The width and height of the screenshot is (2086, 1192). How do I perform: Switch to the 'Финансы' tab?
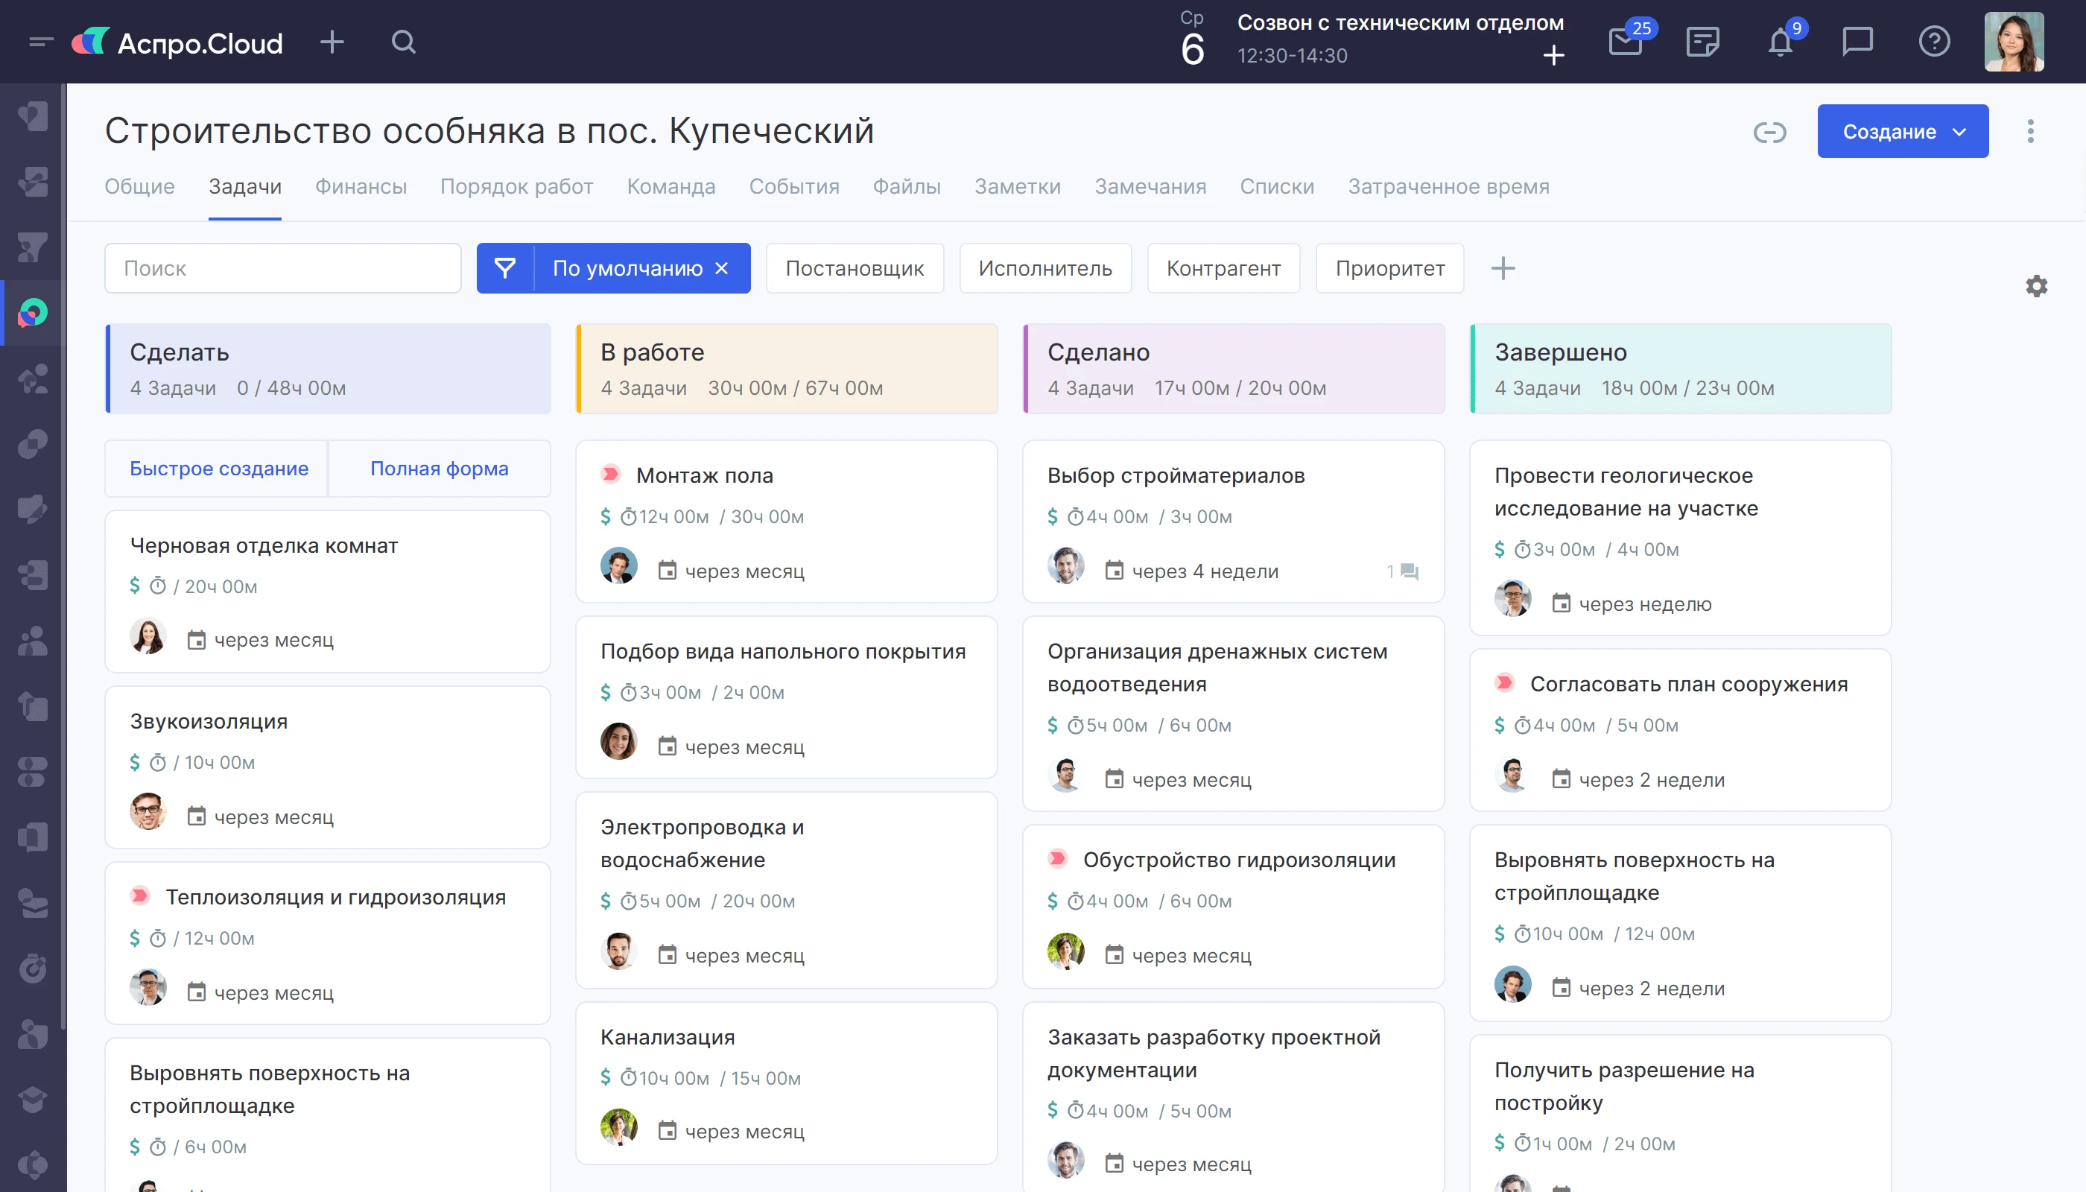tap(361, 187)
